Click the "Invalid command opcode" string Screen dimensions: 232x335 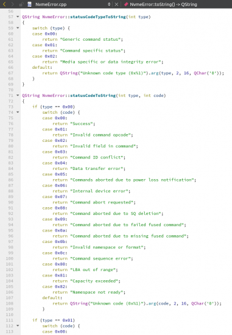coord(100,135)
